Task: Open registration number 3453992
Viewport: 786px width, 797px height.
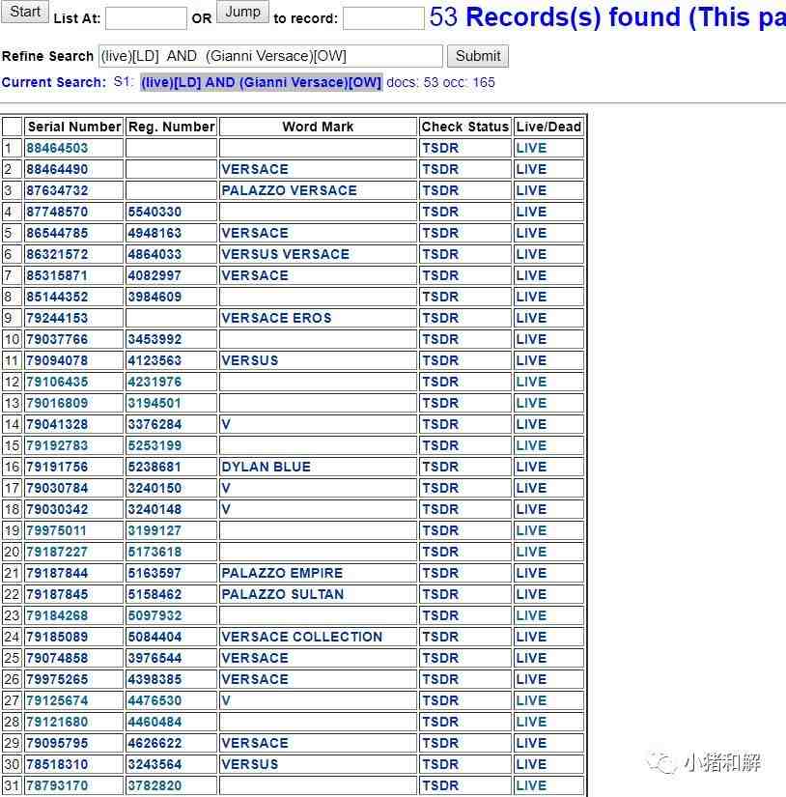Action: click(154, 339)
